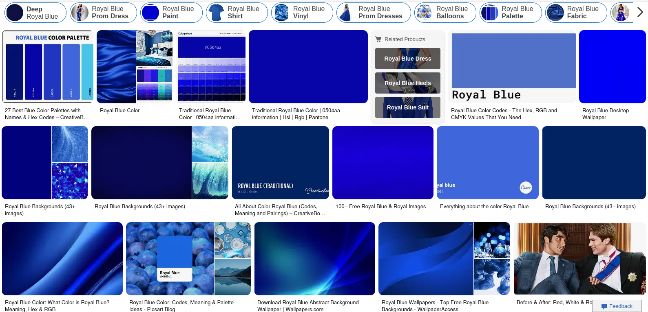Click the "Royal Blue Desktop Wallpaper" caption
Image resolution: width=648 pixels, height=312 pixels.
pyautogui.click(x=606, y=114)
